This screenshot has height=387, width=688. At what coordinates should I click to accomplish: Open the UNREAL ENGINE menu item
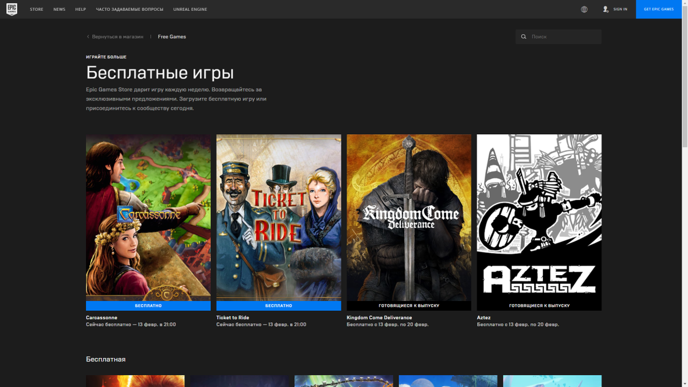click(190, 9)
